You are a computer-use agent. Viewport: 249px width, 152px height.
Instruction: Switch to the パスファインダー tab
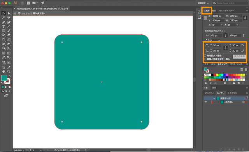coord(226,11)
